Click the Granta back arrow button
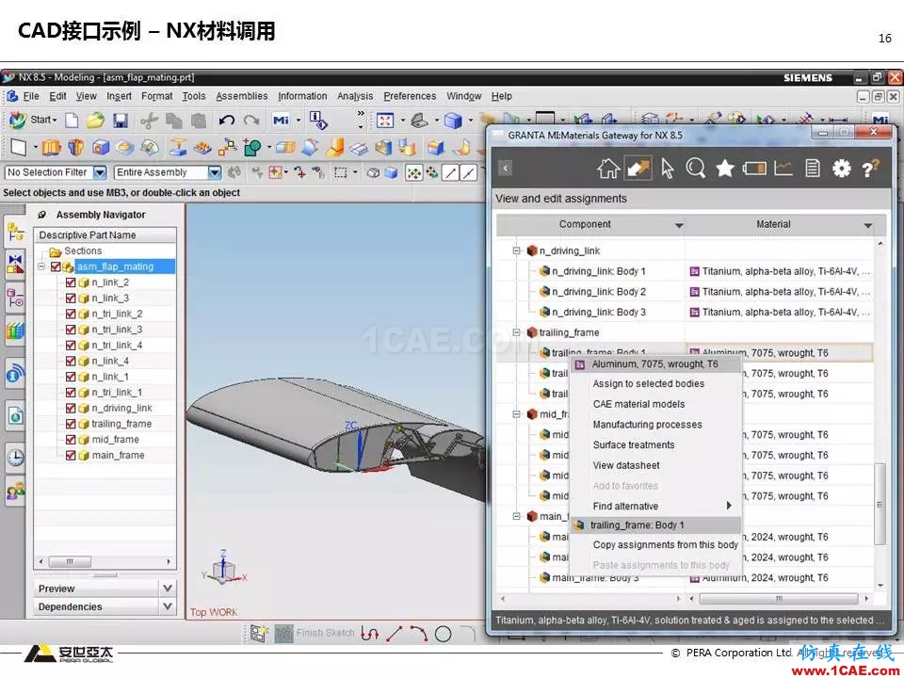The height and width of the screenshot is (678, 904). click(x=506, y=169)
